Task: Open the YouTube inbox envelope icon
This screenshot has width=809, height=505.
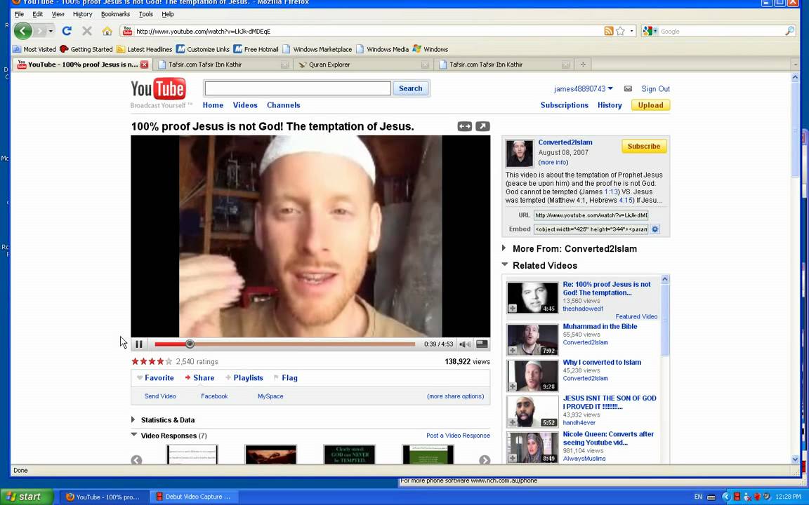Action: point(628,88)
